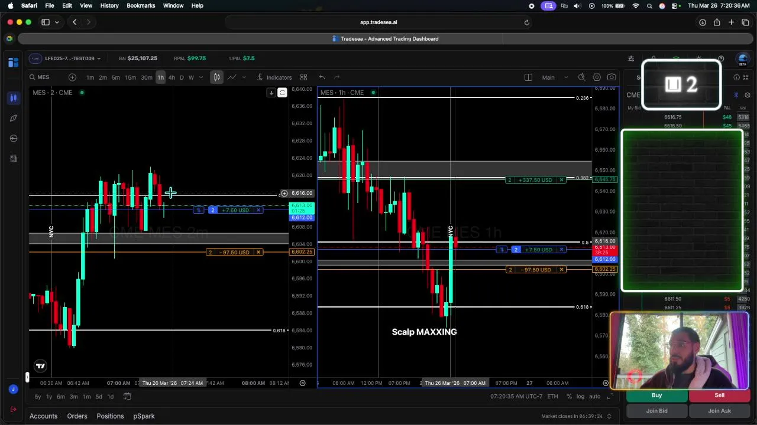
Task: Click the TradingView logo on left chart
Action: pyautogui.click(x=40, y=366)
